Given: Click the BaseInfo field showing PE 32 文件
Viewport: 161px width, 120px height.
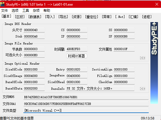Looking at the screenshot, I should click(100, 88).
